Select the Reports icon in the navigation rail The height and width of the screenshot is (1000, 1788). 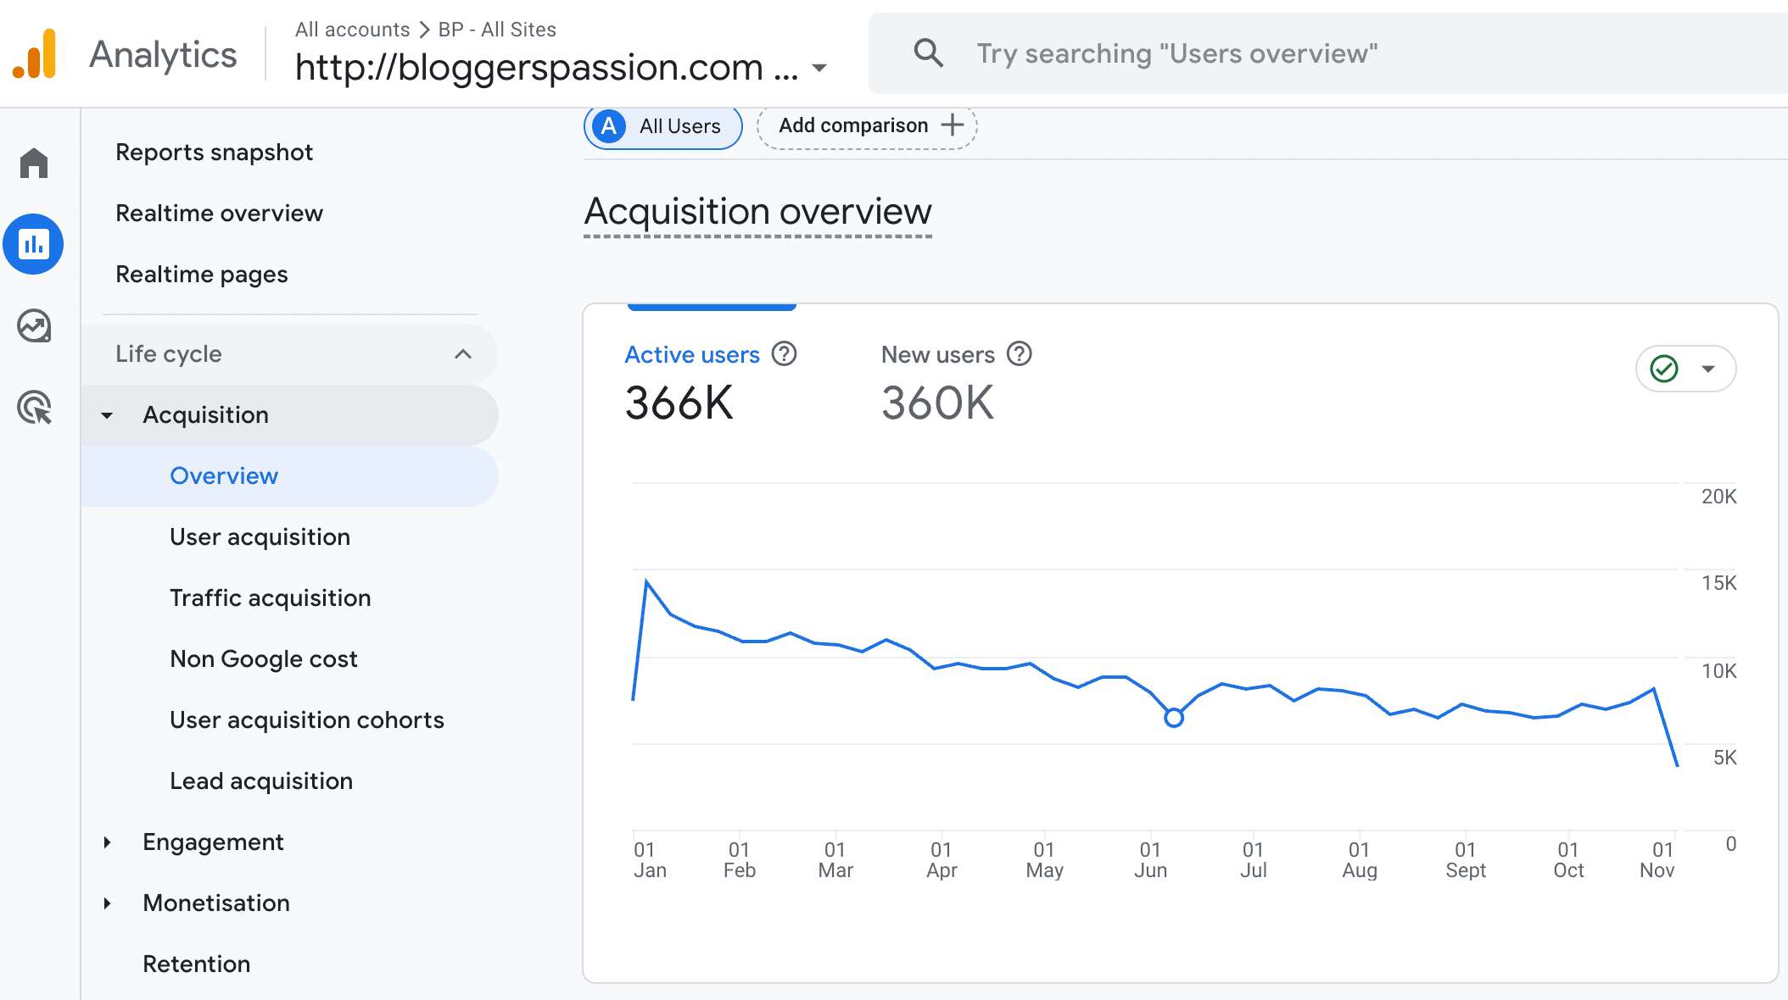(x=34, y=244)
